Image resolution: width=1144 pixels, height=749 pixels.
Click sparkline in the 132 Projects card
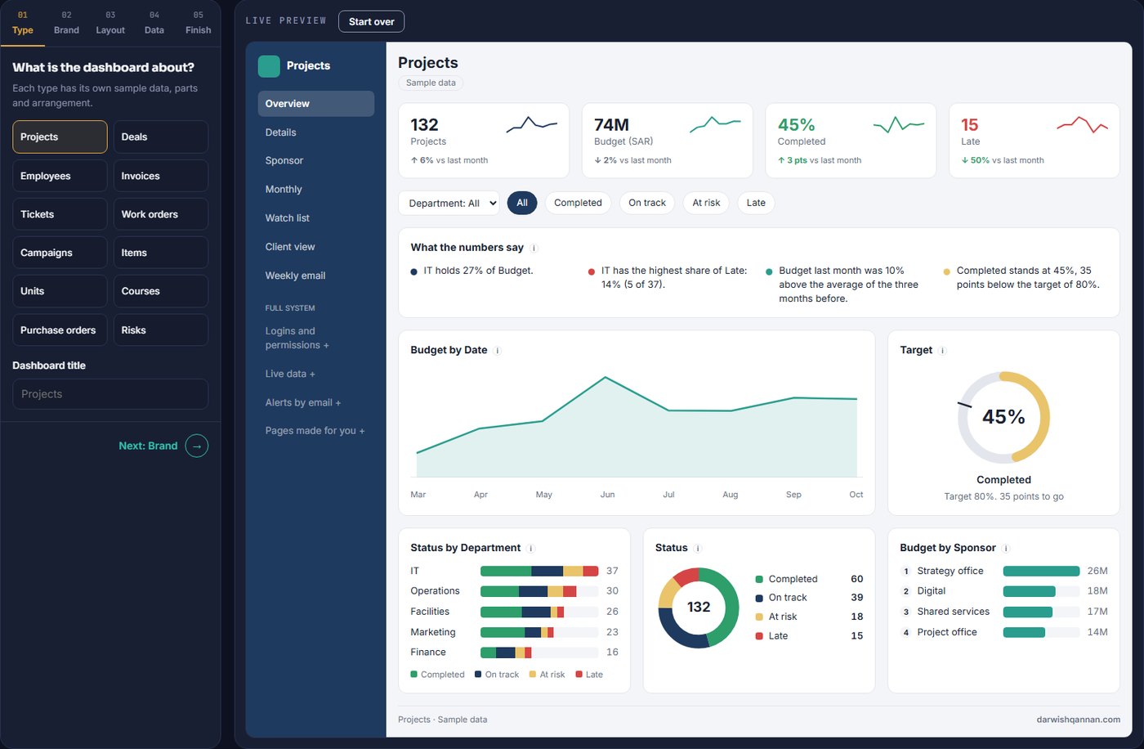pos(532,124)
